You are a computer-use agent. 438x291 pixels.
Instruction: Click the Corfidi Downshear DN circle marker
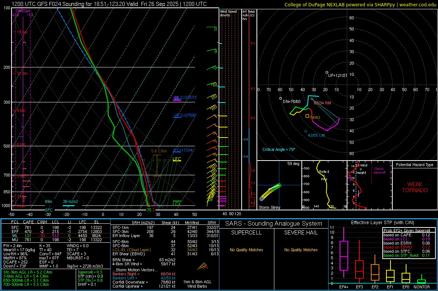pos(281,98)
